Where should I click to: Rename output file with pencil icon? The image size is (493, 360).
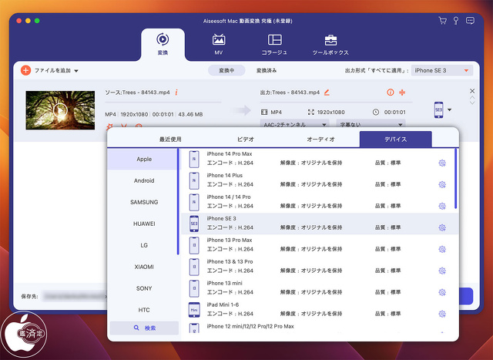(327, 93)
